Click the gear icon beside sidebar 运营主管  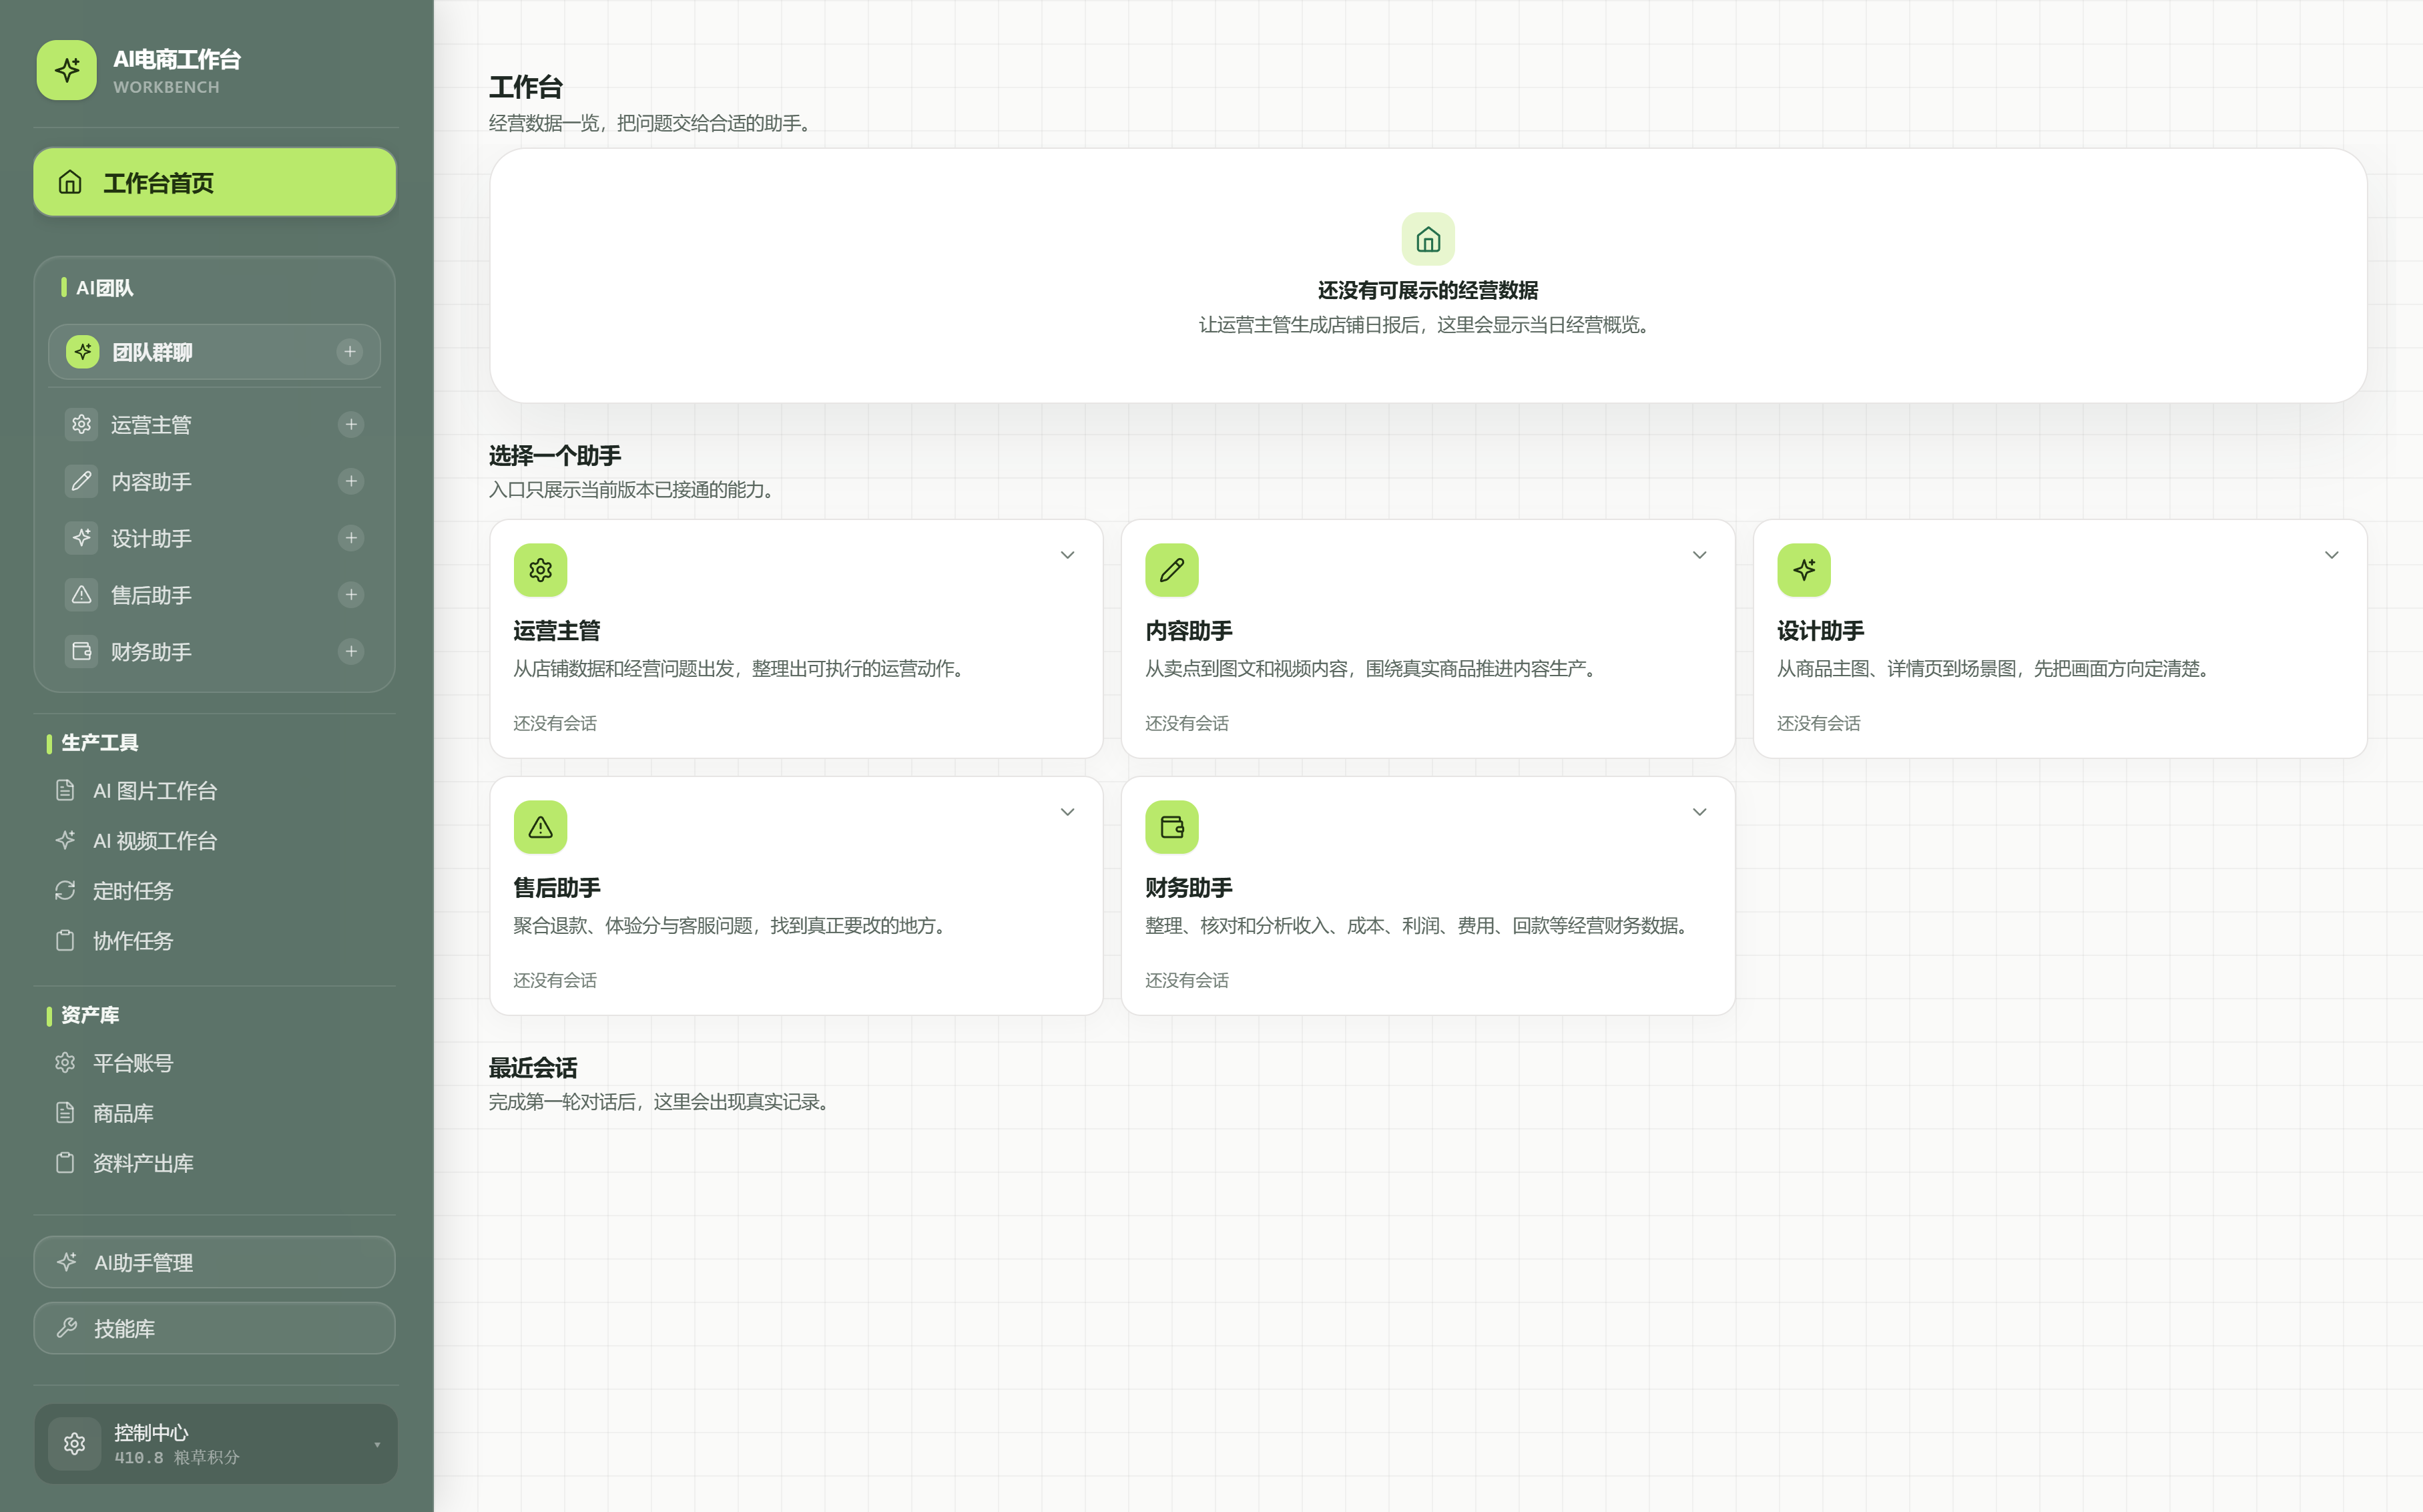click(82, 425)
